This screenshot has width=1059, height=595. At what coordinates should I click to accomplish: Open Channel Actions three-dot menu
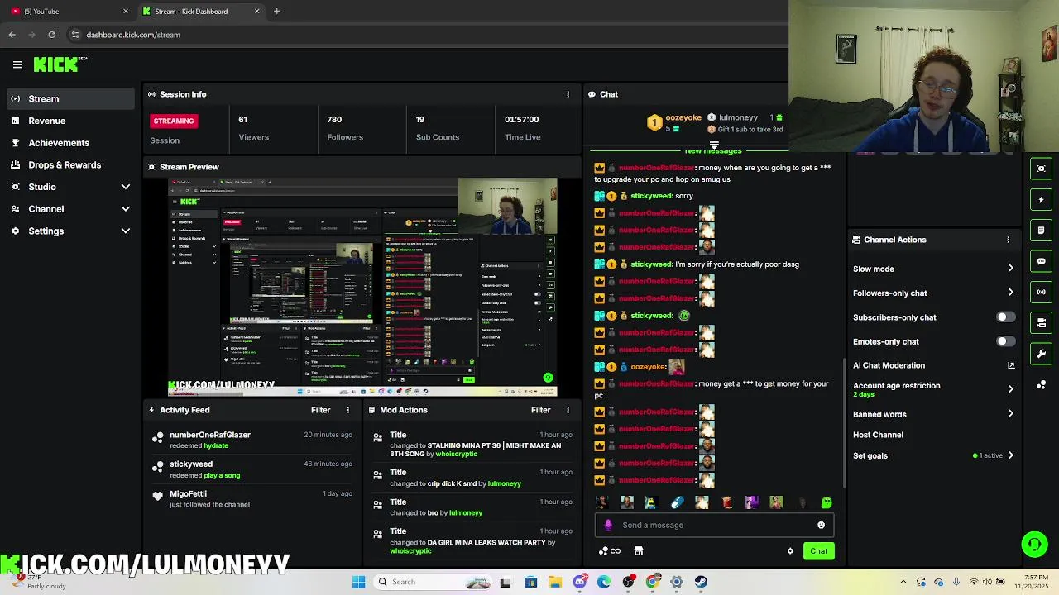(x=1008, y=240)
